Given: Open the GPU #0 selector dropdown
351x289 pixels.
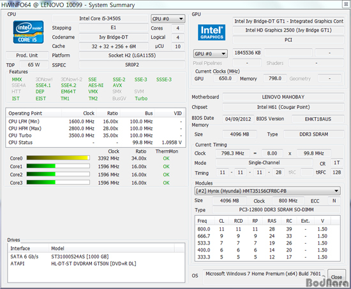Looking at the screenshot, I should (211, 53).
